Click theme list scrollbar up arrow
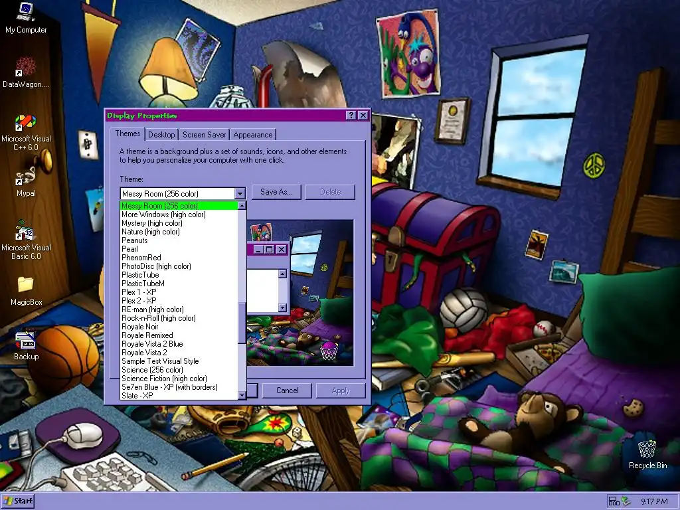Screen dimensions: 680x510 [242, 206]
